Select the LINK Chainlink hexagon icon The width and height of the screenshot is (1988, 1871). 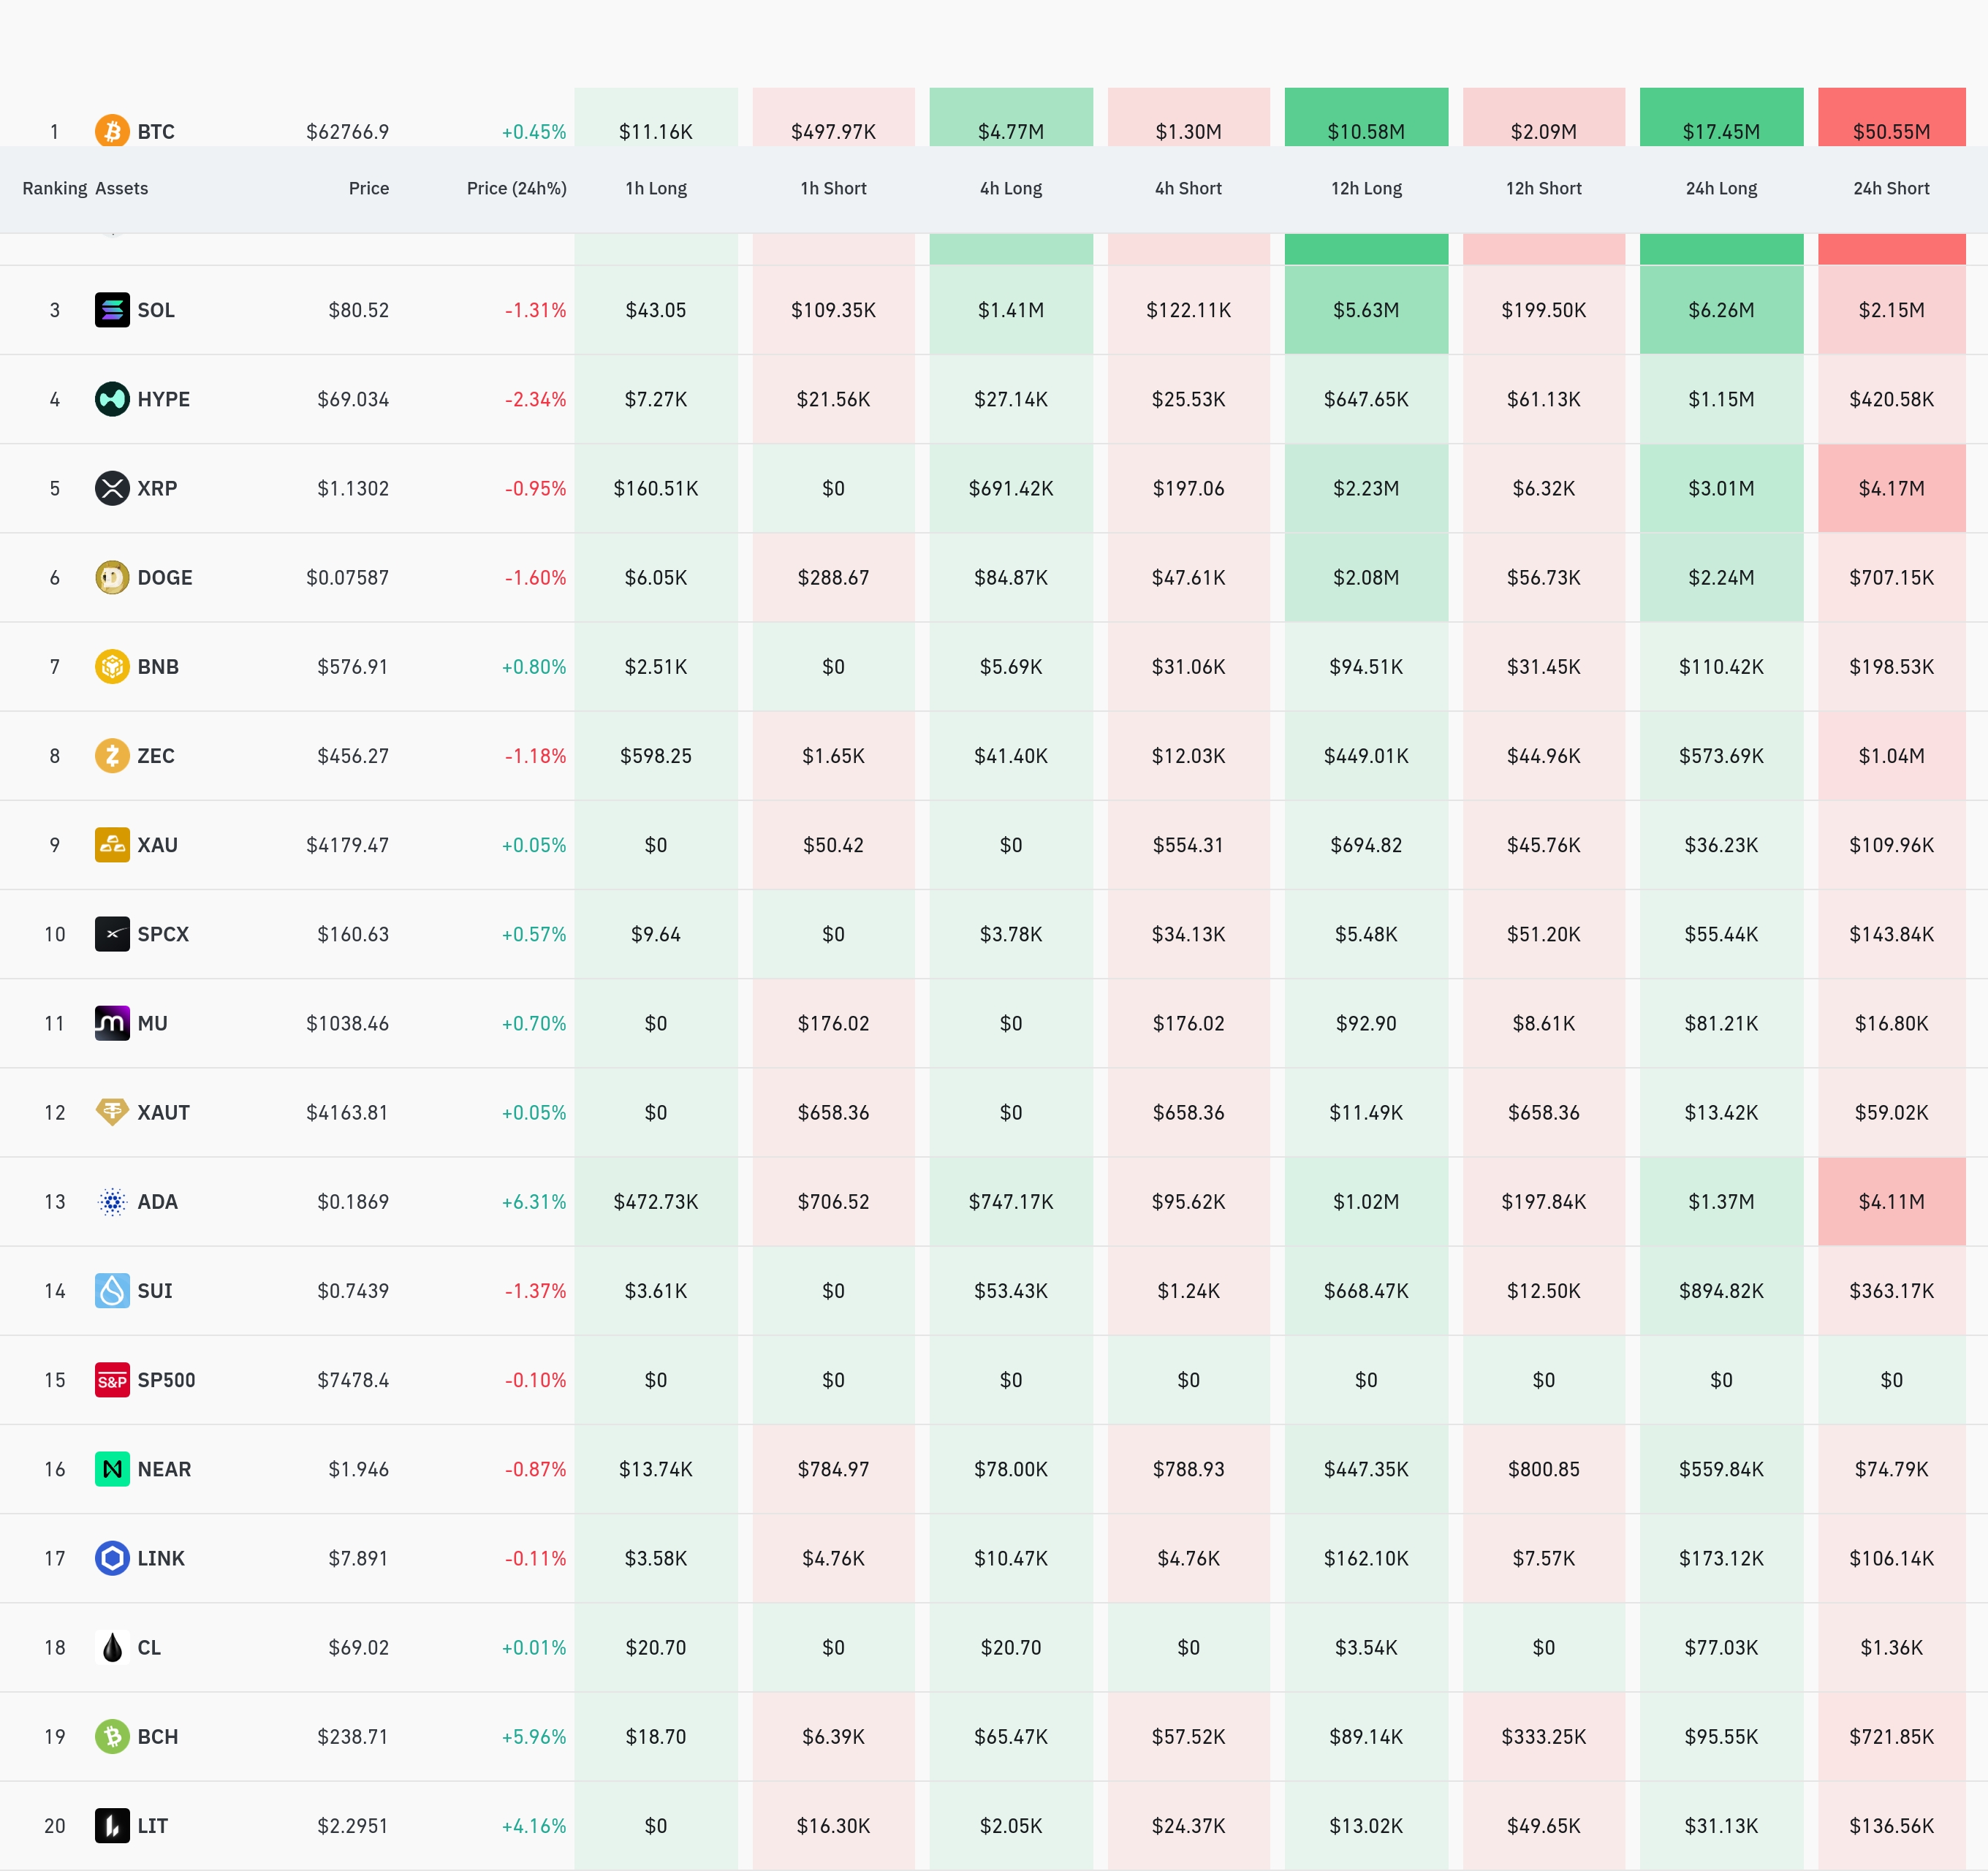coord(112,1558)
